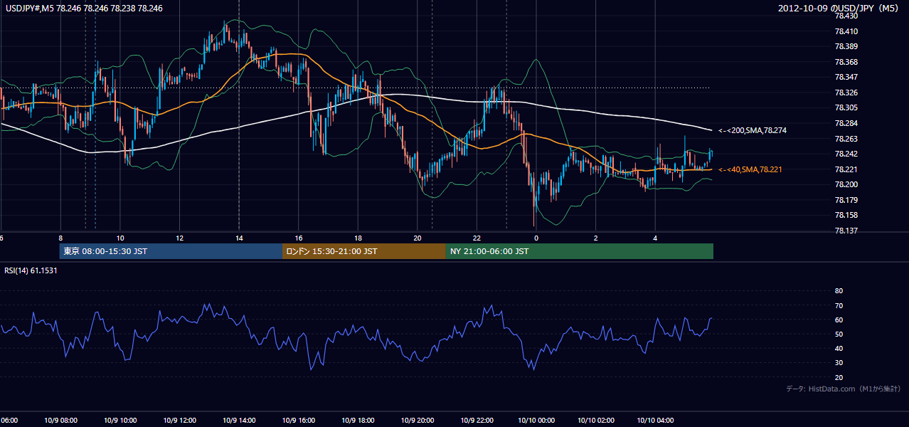Click RSI axis level 30
This screenshot has height=427, width=909.
click(839, 363)
